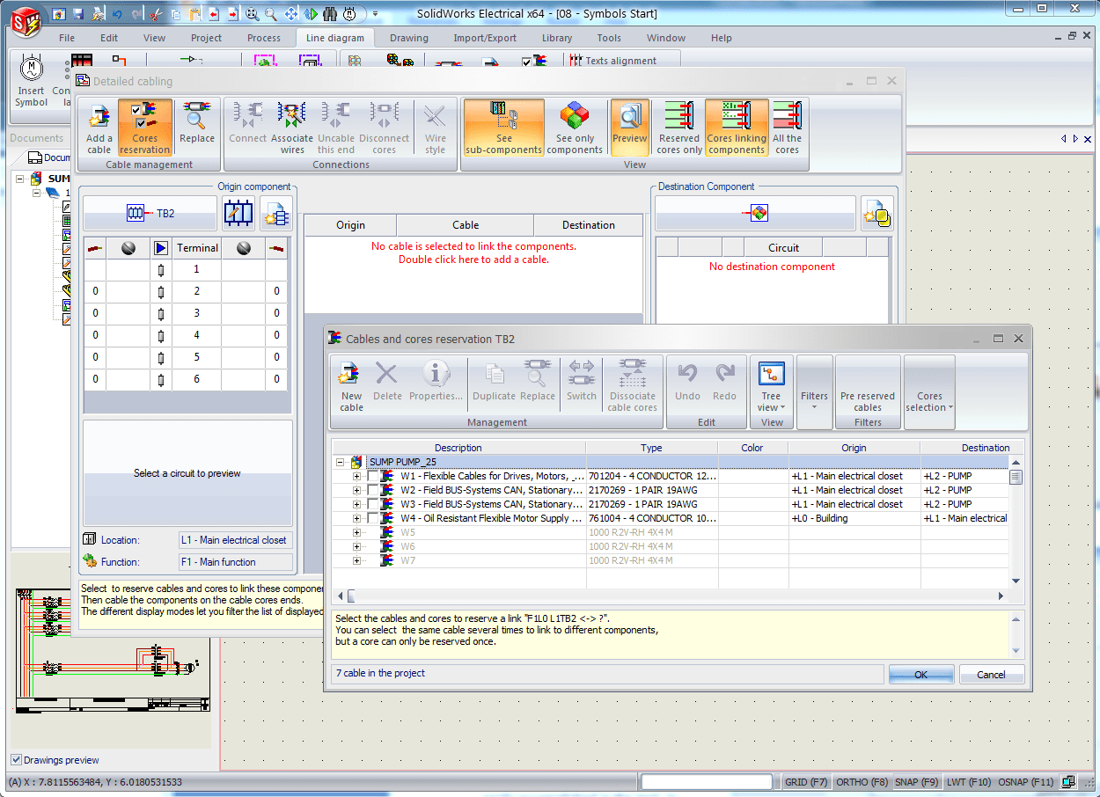Toggle LWT (F10) in the status bar
Screen dimensions: 1100x797
(x=969, y=782)
